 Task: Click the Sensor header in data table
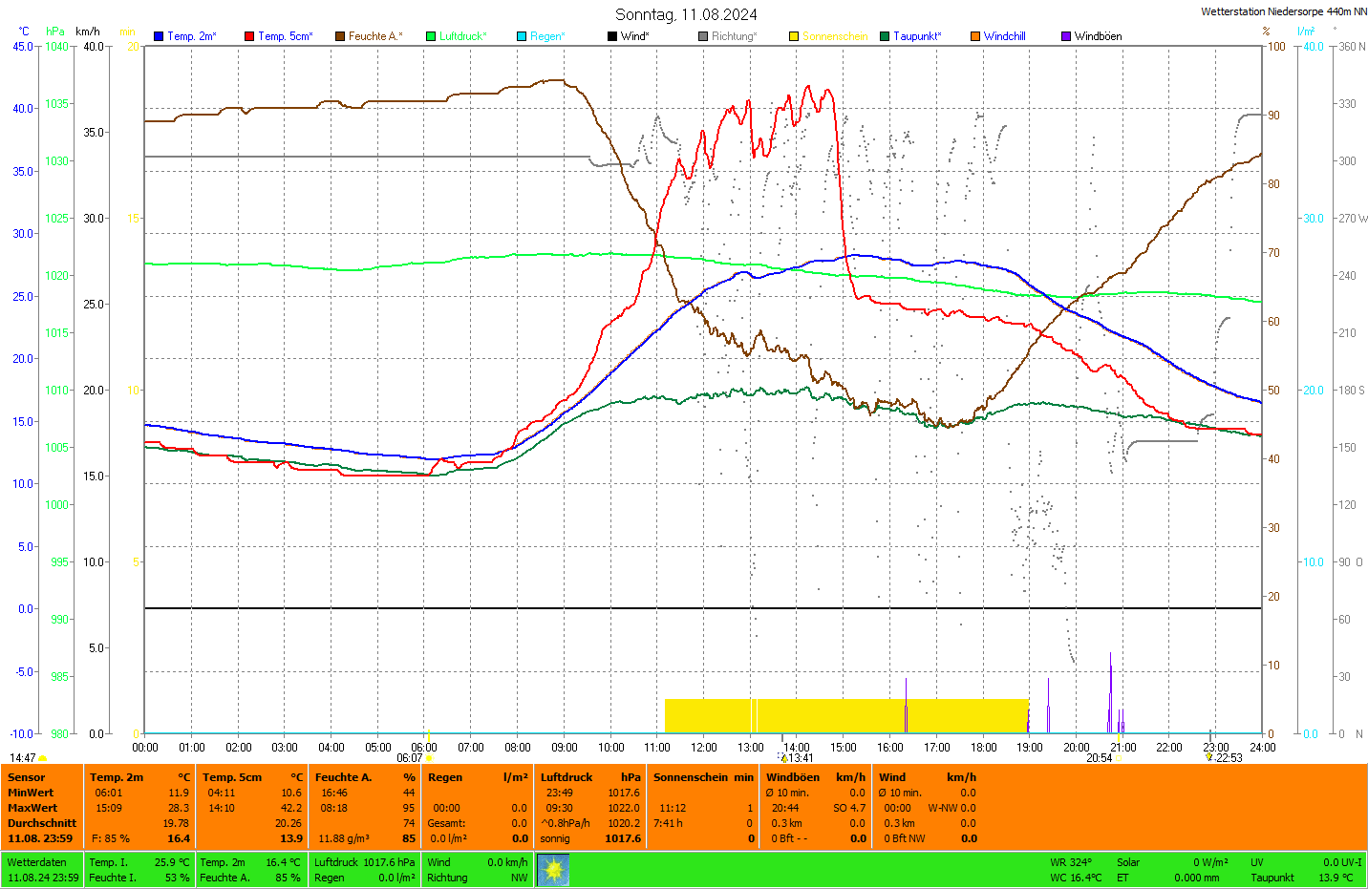[x=27, y=777]
